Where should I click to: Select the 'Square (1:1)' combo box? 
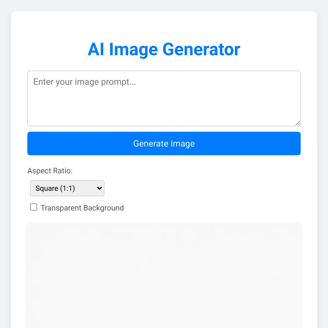pyautogui.click(x=67, y=188)
